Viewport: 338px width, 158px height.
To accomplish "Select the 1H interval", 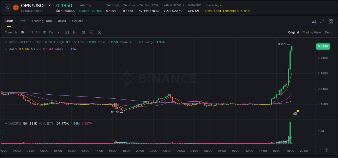I will coord(31,32).
